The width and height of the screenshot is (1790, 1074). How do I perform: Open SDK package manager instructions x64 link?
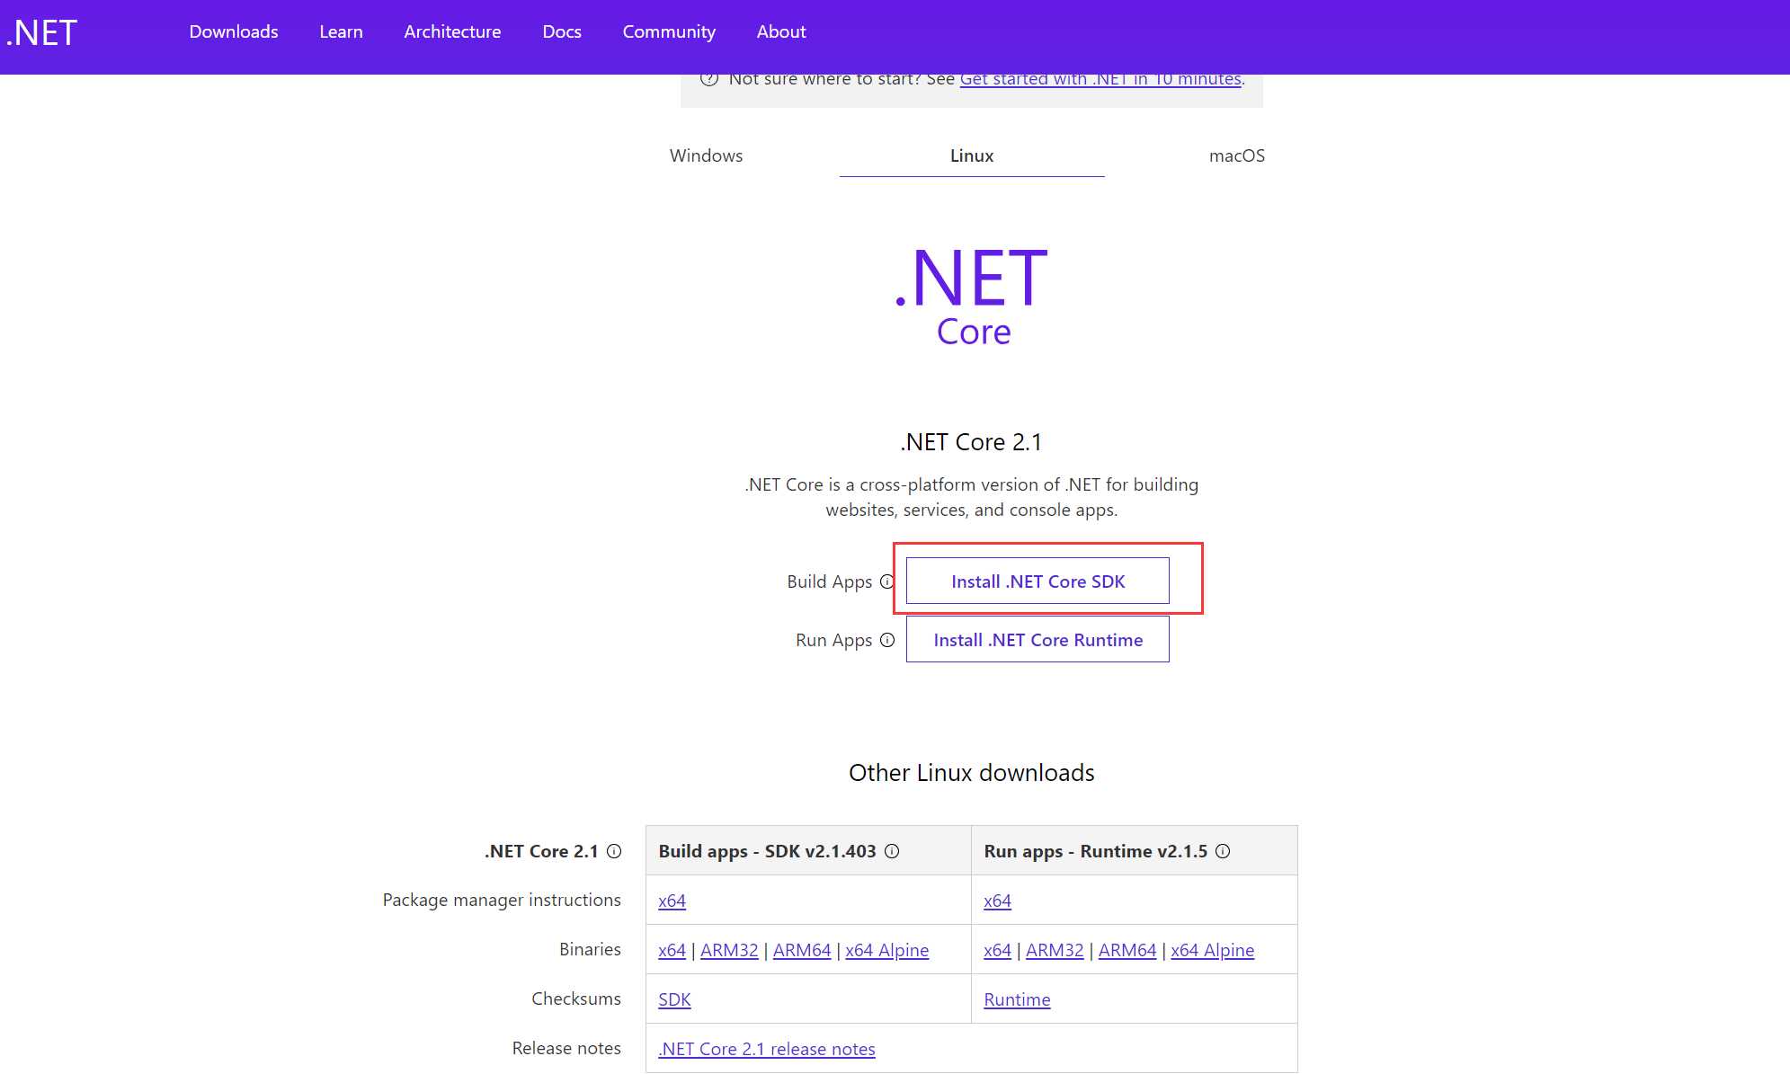[672, 901]
